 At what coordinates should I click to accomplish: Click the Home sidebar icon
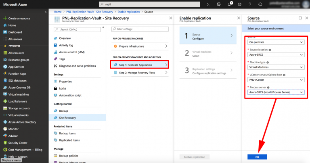[5, 25]
